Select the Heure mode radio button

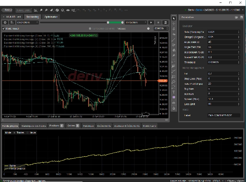click(x=27, y=133)
